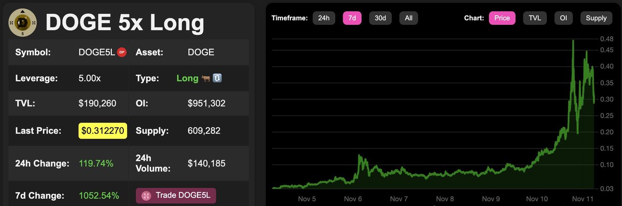This screenshot has height=206, width=622.
Task: Click the 24h Volume: label
Action: (153, 164)
